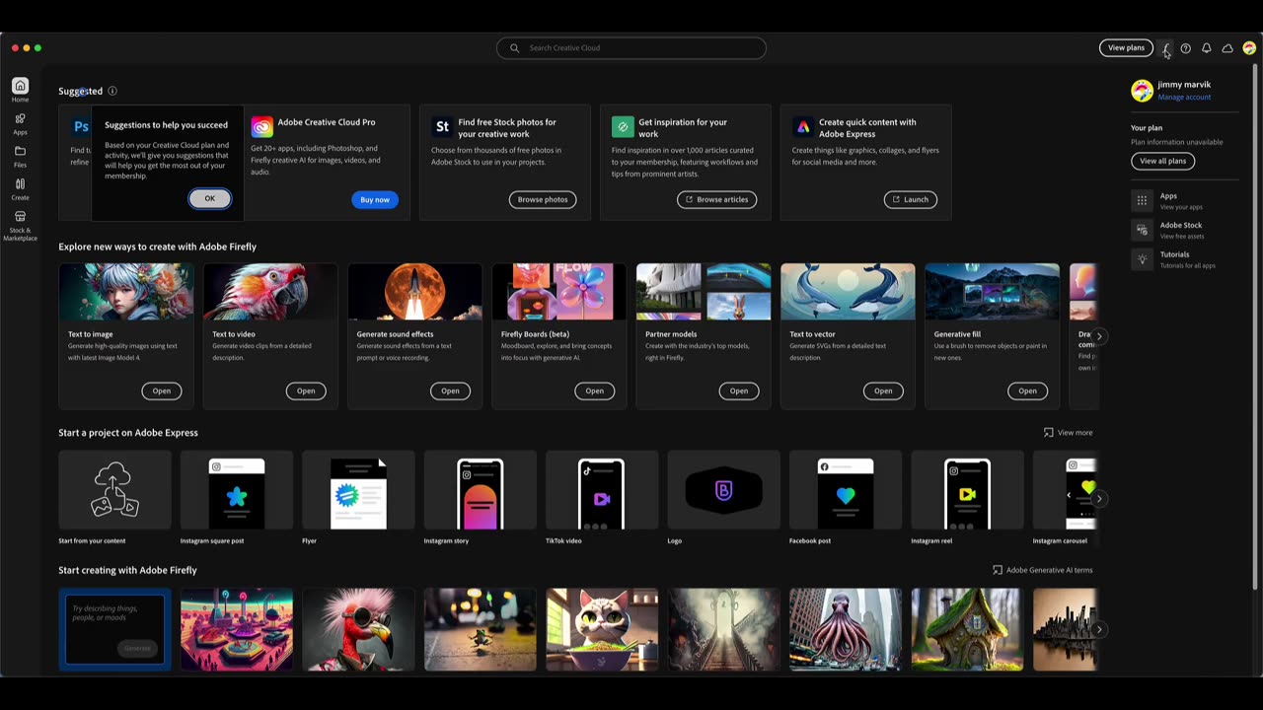The width and height of the screenshot is (1263, 710).
Task: Open Manage account link
Action: pos(1184,97)
